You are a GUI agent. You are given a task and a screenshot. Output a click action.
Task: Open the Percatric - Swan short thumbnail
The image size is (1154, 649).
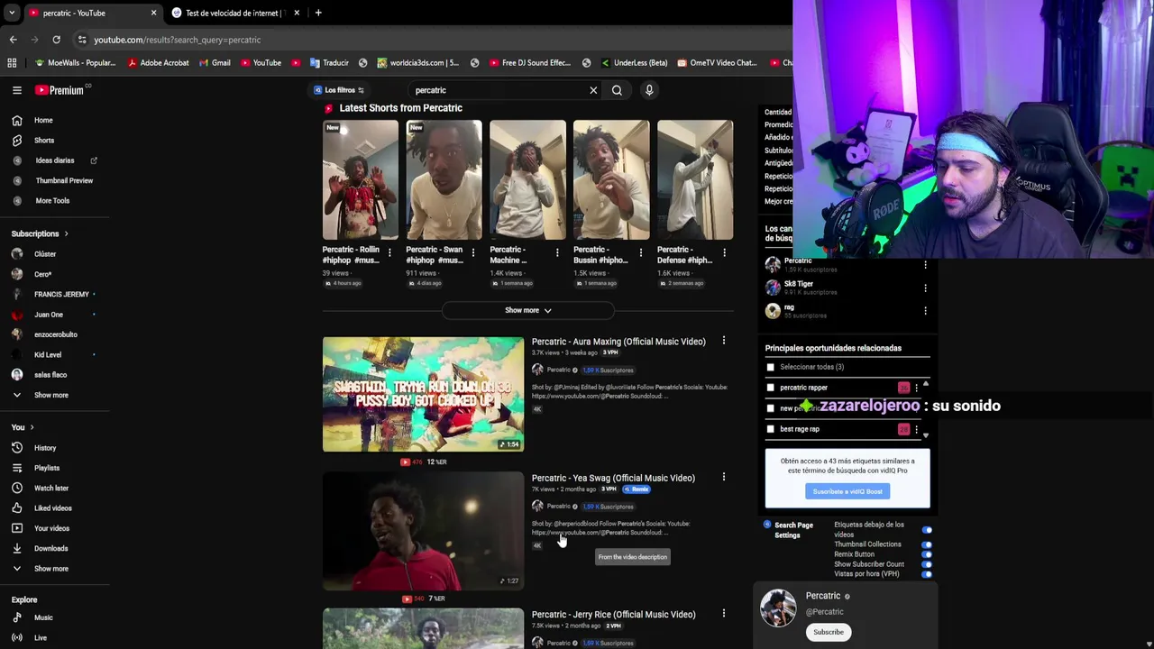[x=444, y=179]
